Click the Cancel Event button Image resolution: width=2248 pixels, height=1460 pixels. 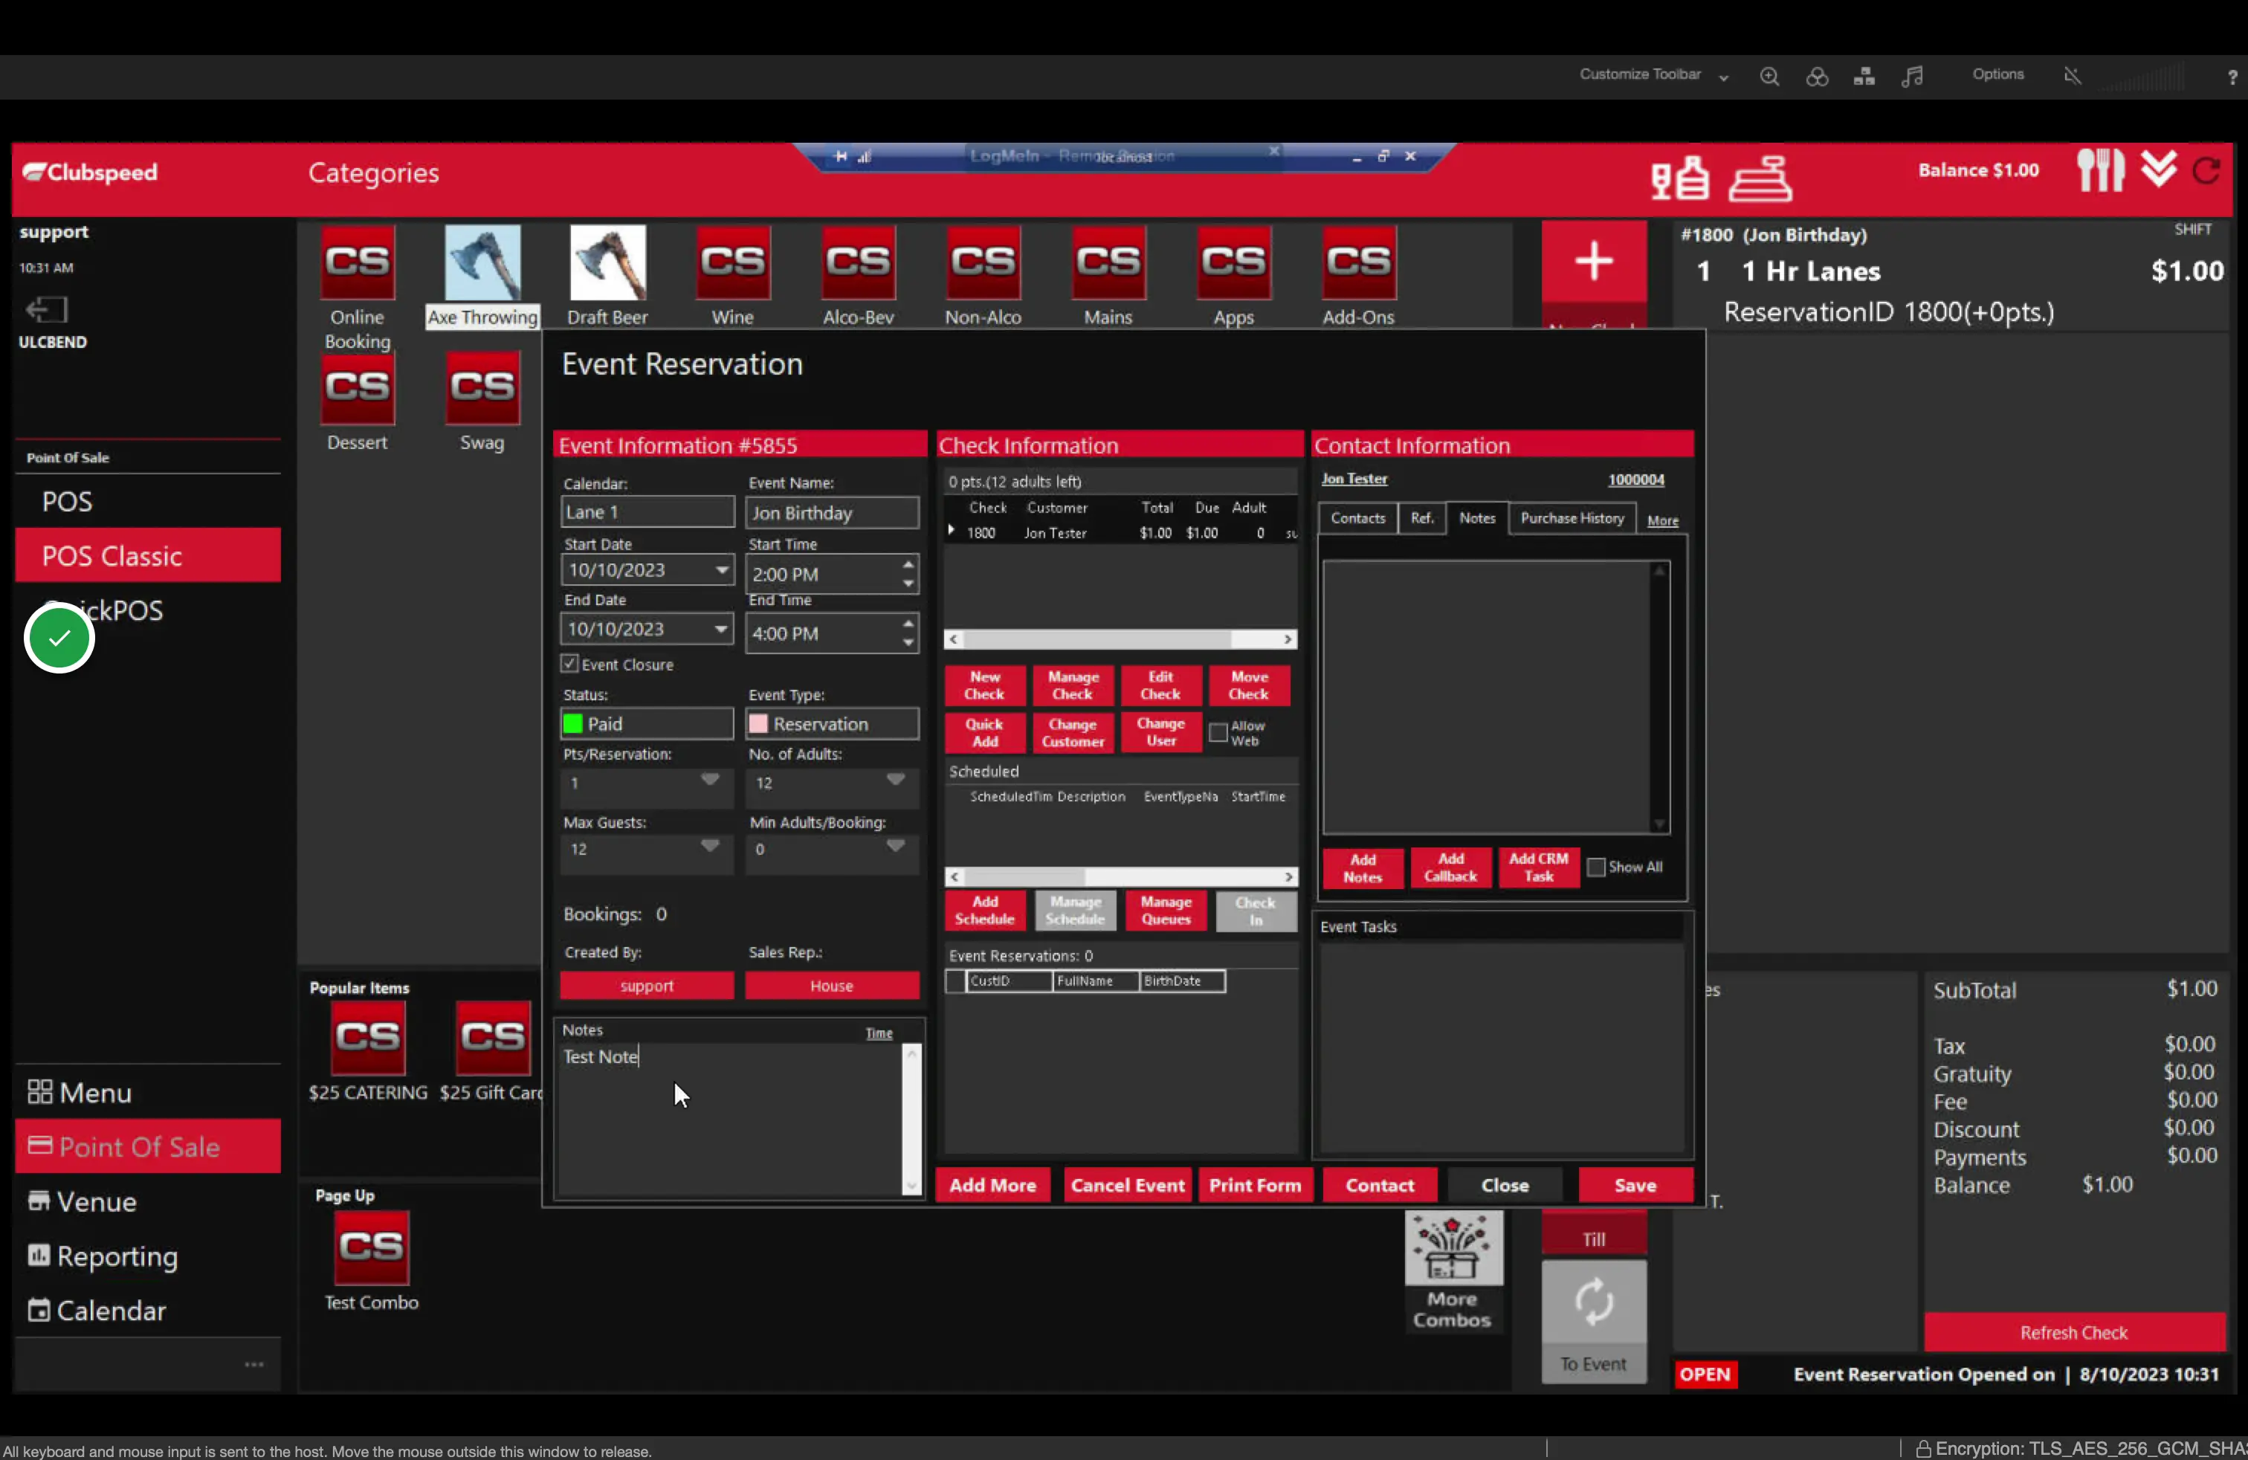1127,1185
